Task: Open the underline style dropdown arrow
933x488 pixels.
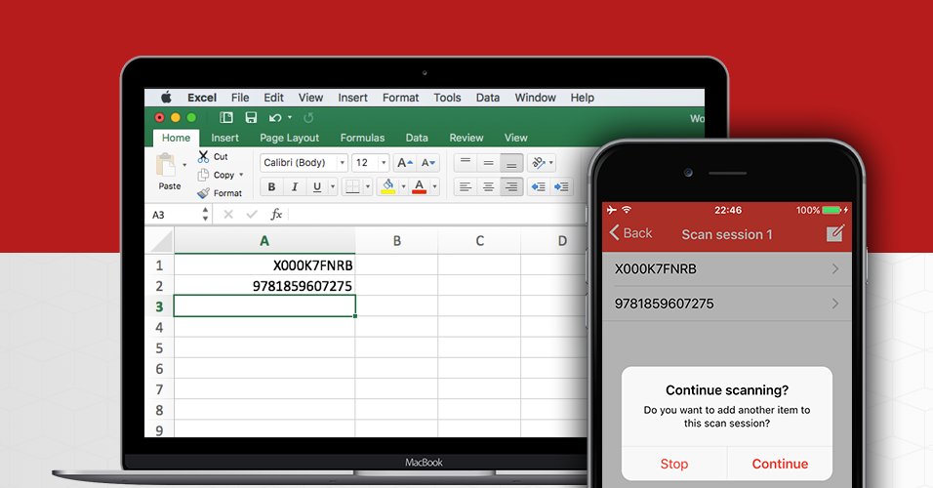Action: [333, 186]
